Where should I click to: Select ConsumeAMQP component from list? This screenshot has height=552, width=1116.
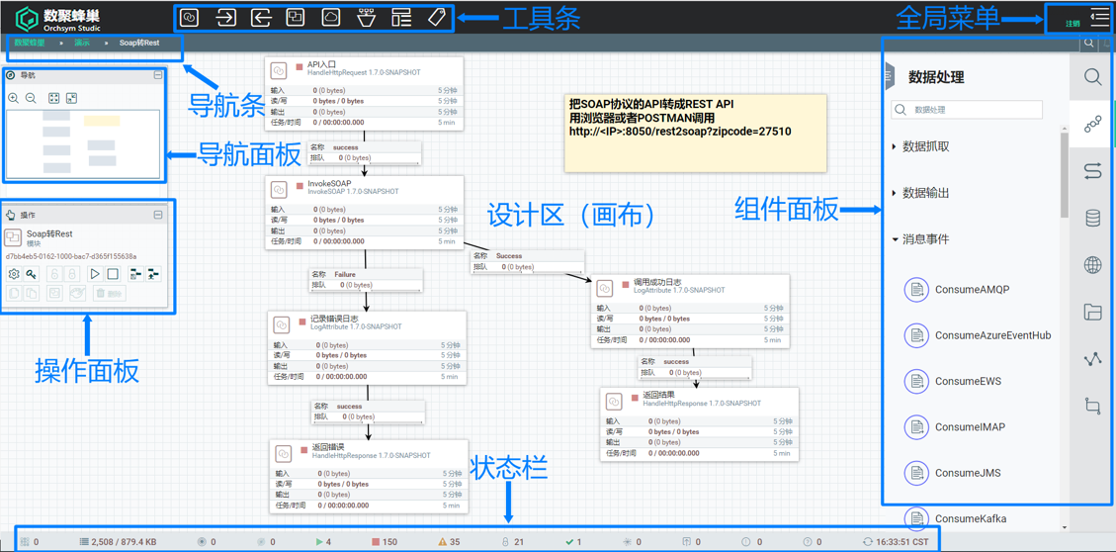(x=971, y=290)
